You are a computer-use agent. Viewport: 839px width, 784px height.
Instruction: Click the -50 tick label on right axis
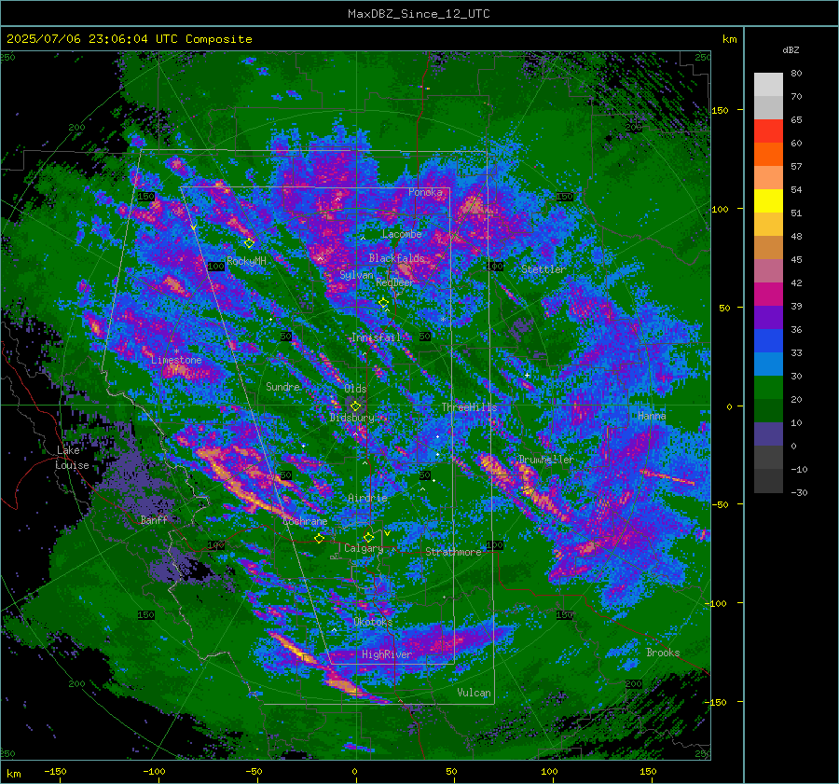[720, 504]
